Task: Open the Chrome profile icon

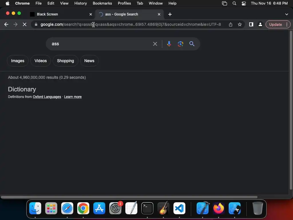Action: point(260,24)
